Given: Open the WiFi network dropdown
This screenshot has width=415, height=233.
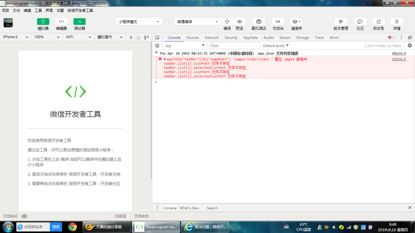Looking at the screenshot, I should [78, 37].
